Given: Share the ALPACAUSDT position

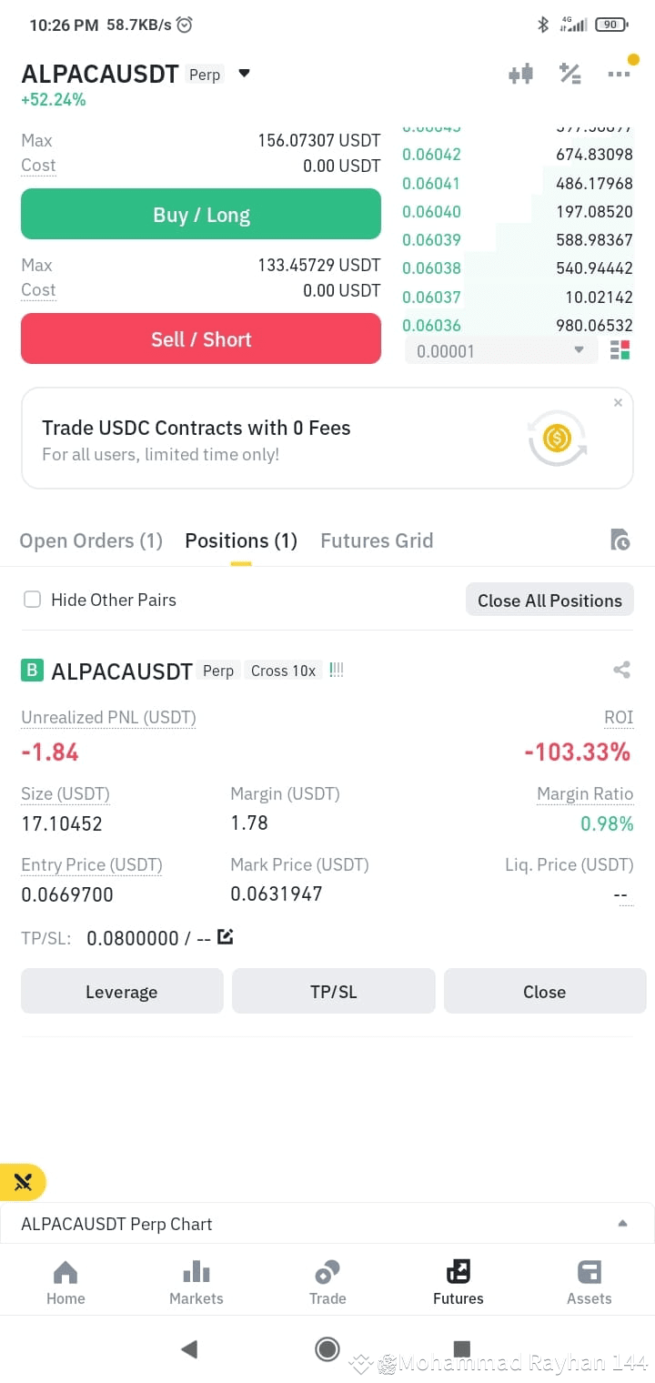Looking at the screenshot, I should click(x=621, y=671).
